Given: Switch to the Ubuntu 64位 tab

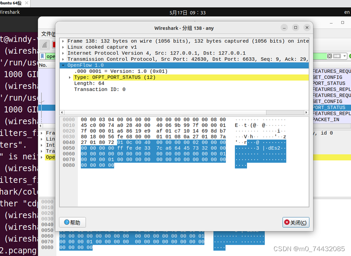Looking at the screenshot, I should point(11,3).
